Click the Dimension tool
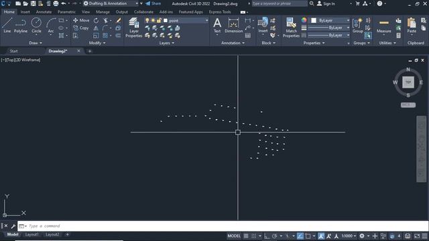429x241 pixels. [234, 25]
